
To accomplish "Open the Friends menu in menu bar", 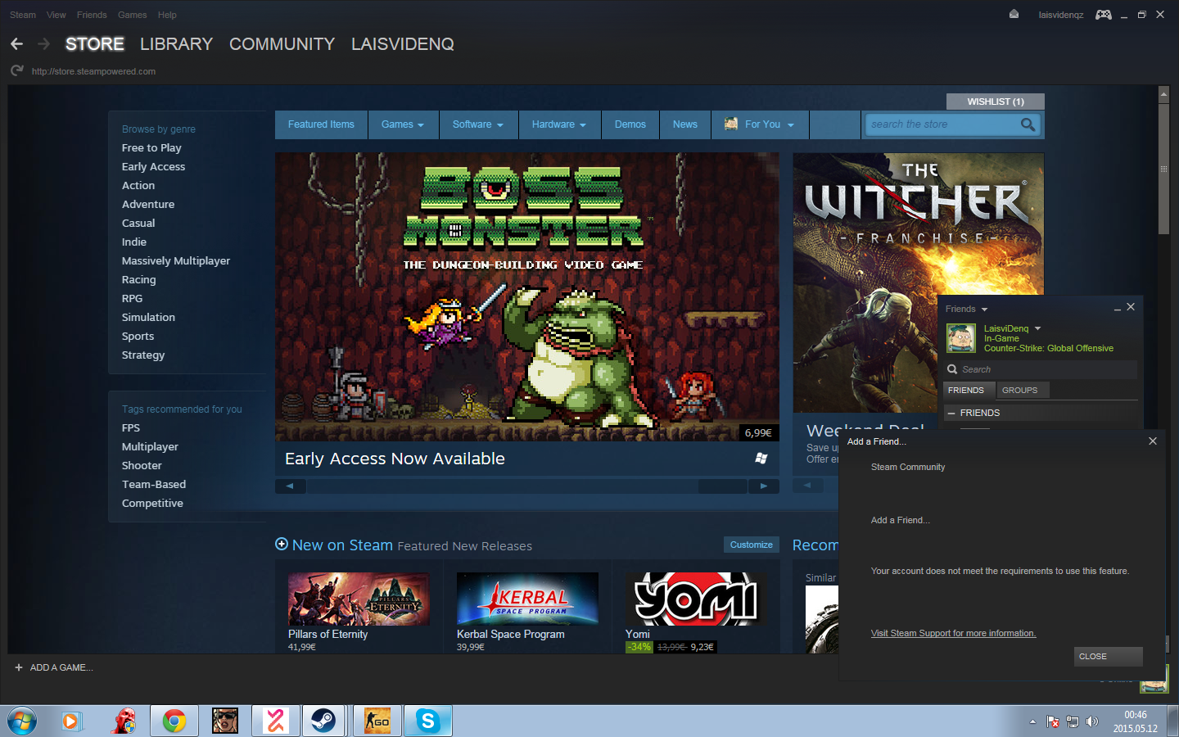I will (x=92, y=15).
